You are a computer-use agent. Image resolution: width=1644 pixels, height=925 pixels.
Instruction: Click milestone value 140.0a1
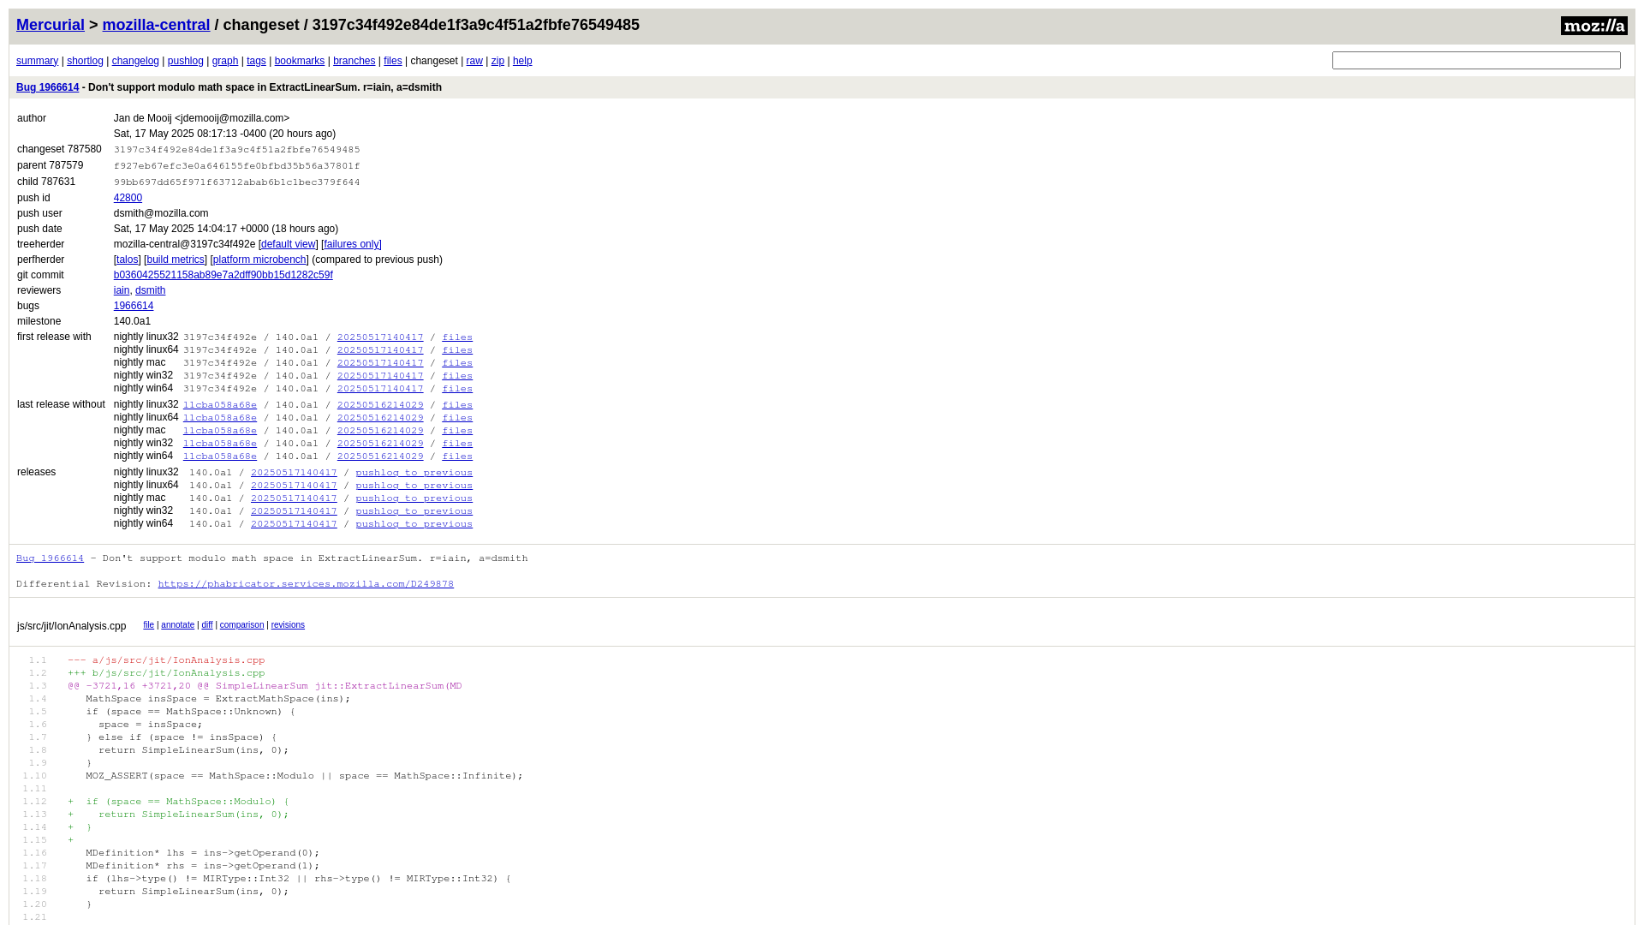pyautogui.click(x=132, y=321)
